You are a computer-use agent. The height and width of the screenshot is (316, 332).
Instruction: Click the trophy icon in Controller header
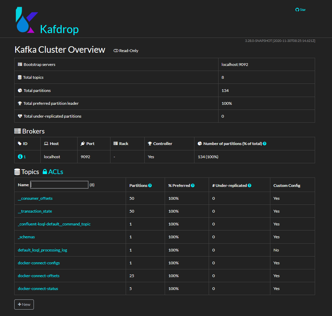click(x=150, y=144)
